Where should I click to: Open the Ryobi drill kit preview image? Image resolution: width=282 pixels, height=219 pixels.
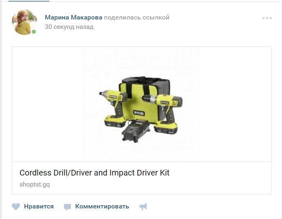[142, 104]
